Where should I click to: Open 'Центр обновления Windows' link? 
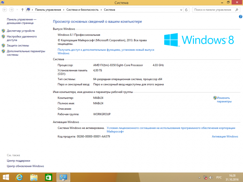pyautogui.click(x=25, y=166)
